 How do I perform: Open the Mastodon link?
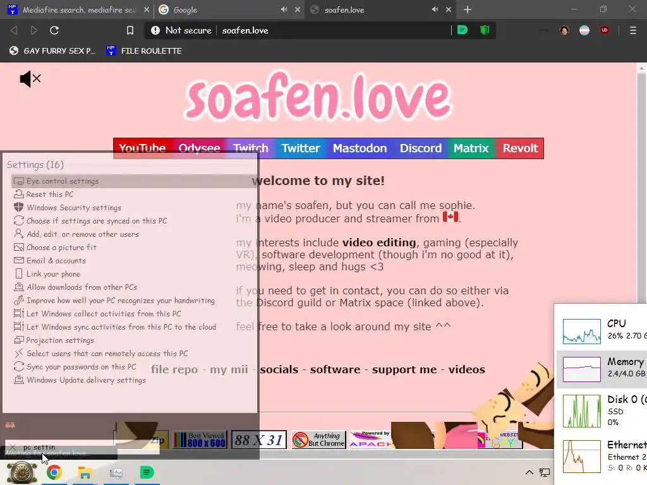pos(360,148)
